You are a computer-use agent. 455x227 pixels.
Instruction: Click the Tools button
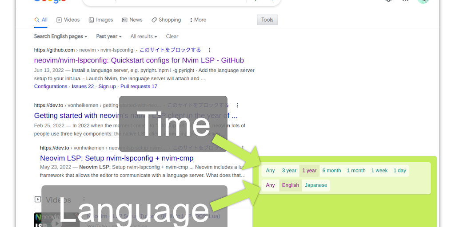267,20
